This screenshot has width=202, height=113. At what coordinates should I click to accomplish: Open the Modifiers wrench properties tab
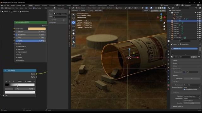168,71
